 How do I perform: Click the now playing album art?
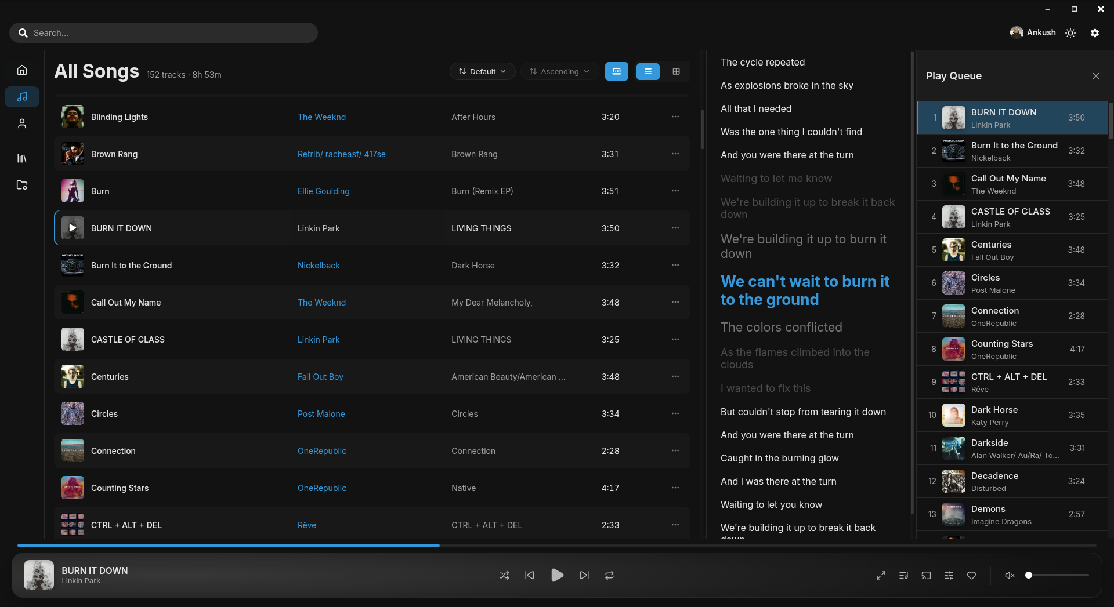[x=39, y=575]
